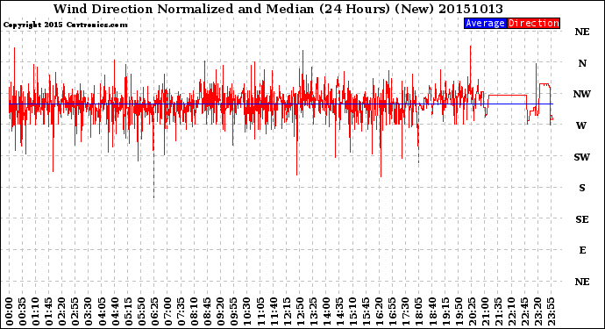Click the E axis label
Image resolution: width=605 pixels, height=329 pixels.
click(x=582, y=250)
